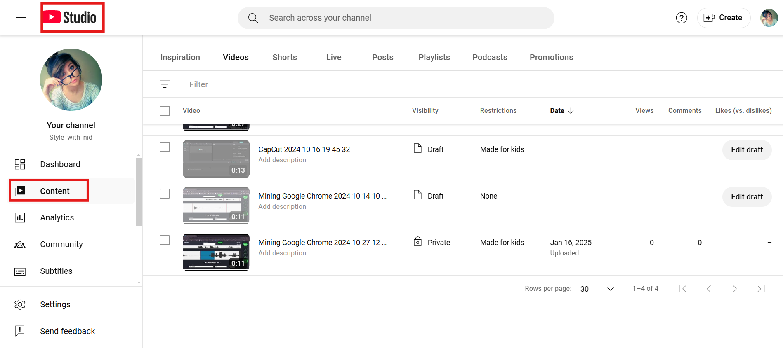This screenshot has width=783, height=348.
Task: Go to Settings gear in sidebar
Action: click(x=55, y=304)
